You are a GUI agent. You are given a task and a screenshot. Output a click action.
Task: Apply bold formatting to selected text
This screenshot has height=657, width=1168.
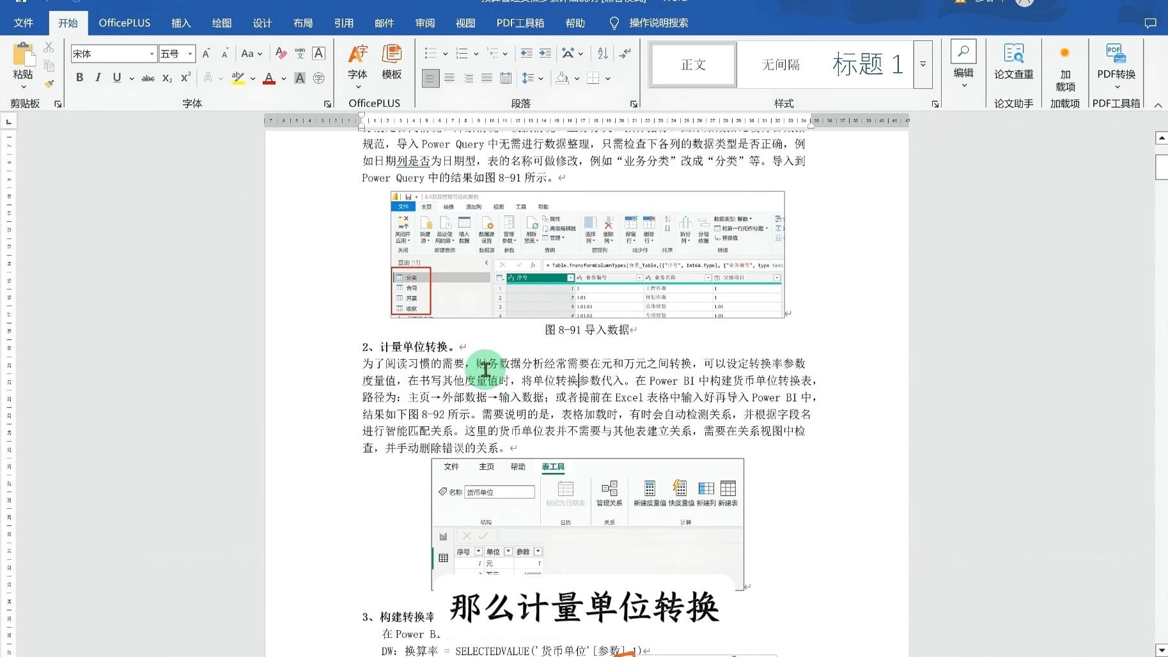coord(79,77)
